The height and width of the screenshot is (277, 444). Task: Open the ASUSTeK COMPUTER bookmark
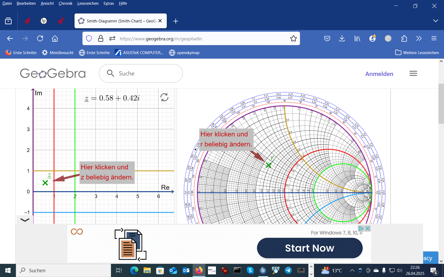point(139,53)
